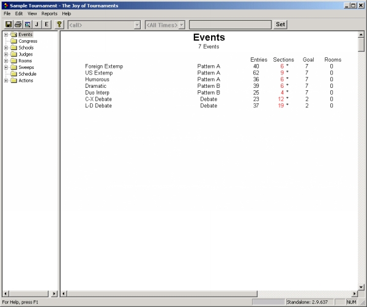Click the sidebar horizontal scrollbar right arrow

tap(54, 294)
